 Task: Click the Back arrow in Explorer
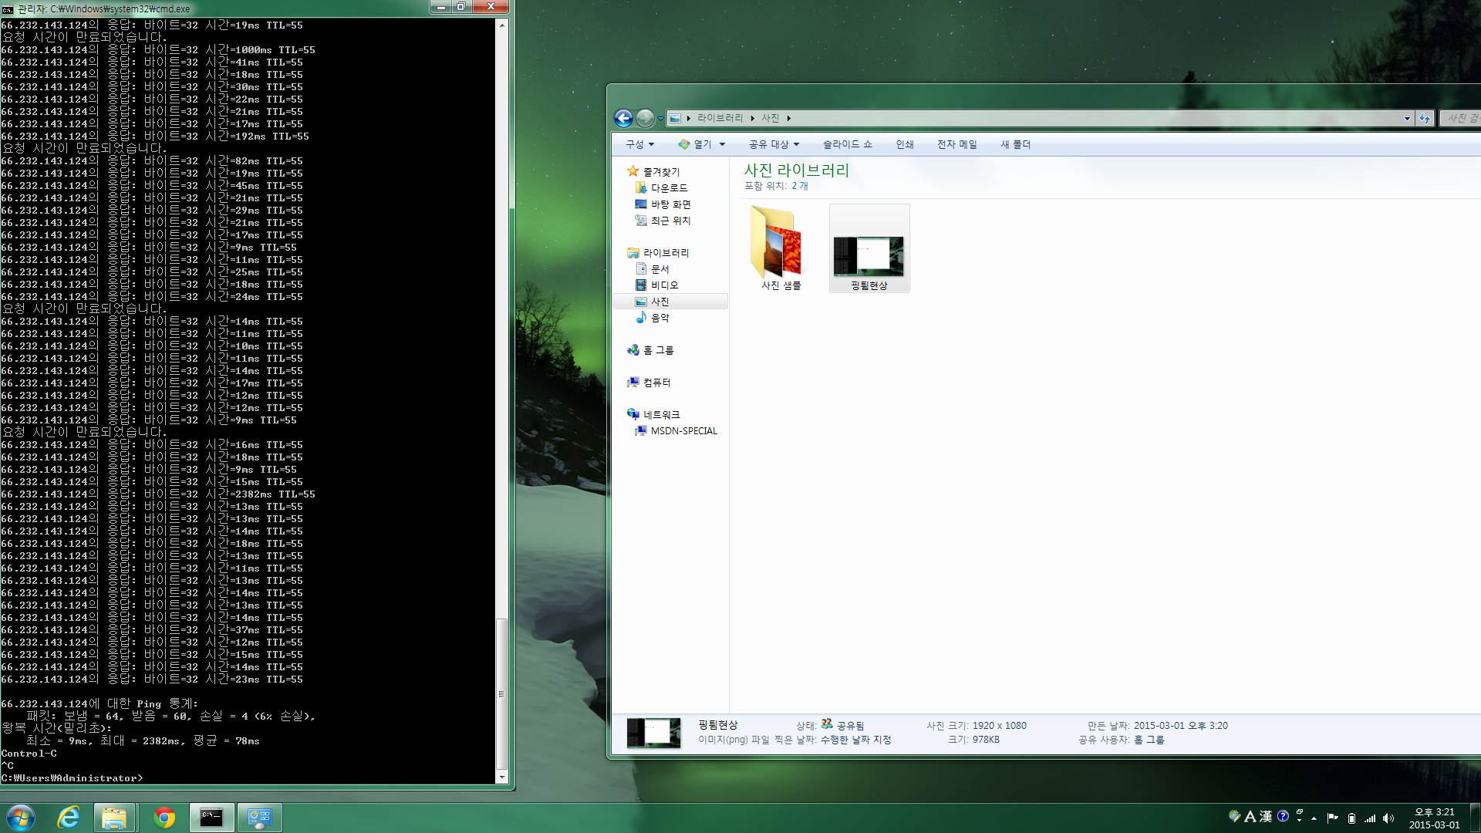coord(623,118)
